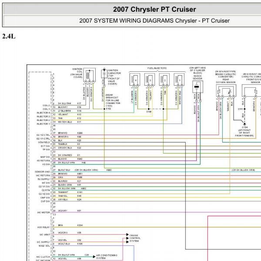Screen dimensions: 261x261
Task: Click the 'O2 1/2 CTRL' pin label
Action: tap(43, 135)
